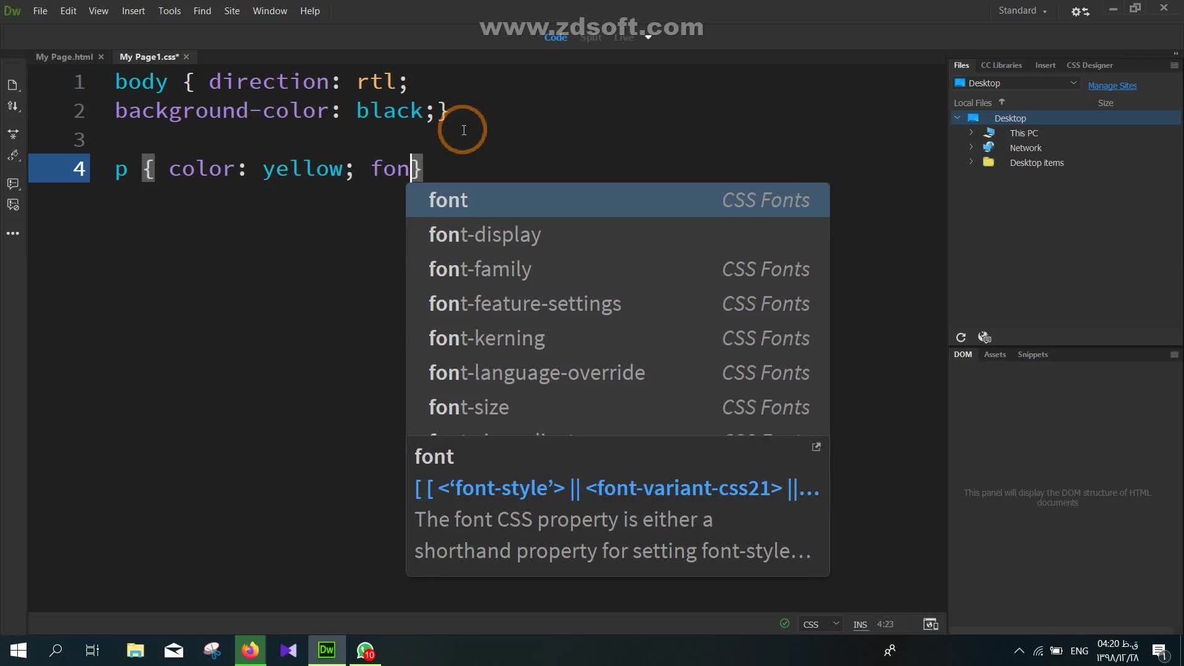Open the Desktop site dropdown

[x=1015, y=83]
